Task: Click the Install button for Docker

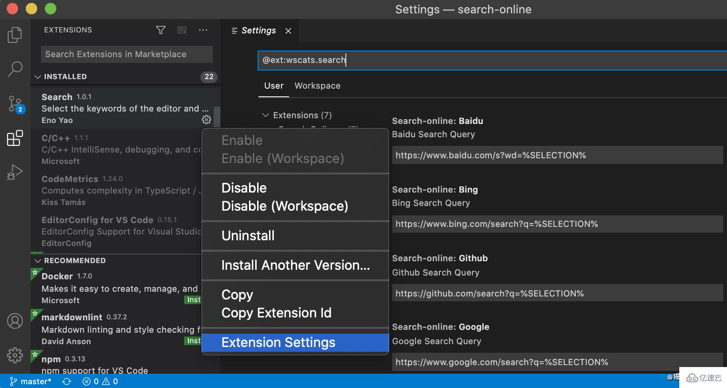Action: click(193, 300)
